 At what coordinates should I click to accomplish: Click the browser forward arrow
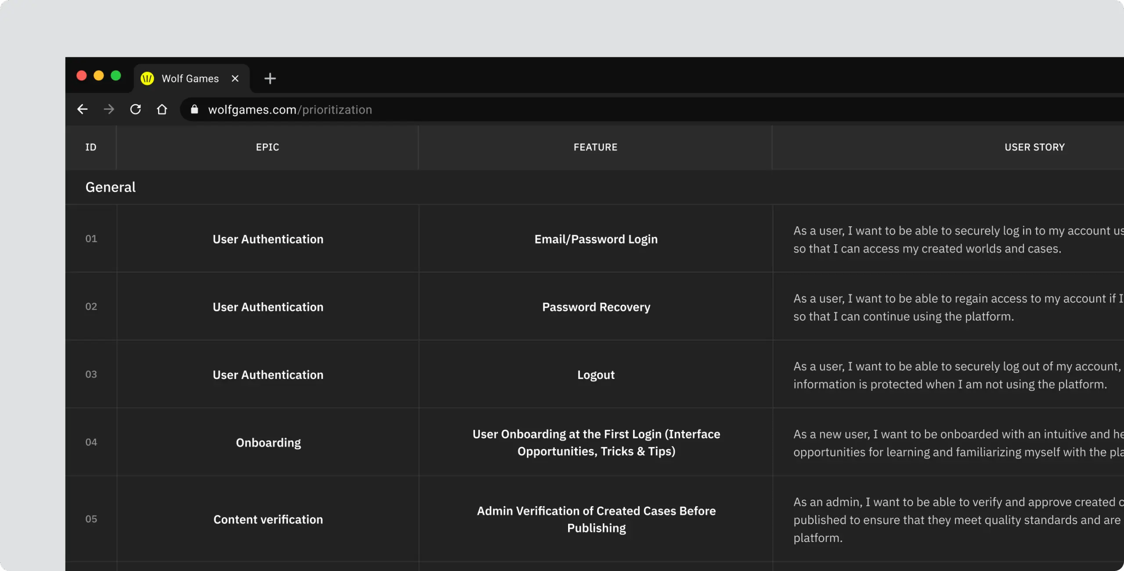(x=108, y=109)
